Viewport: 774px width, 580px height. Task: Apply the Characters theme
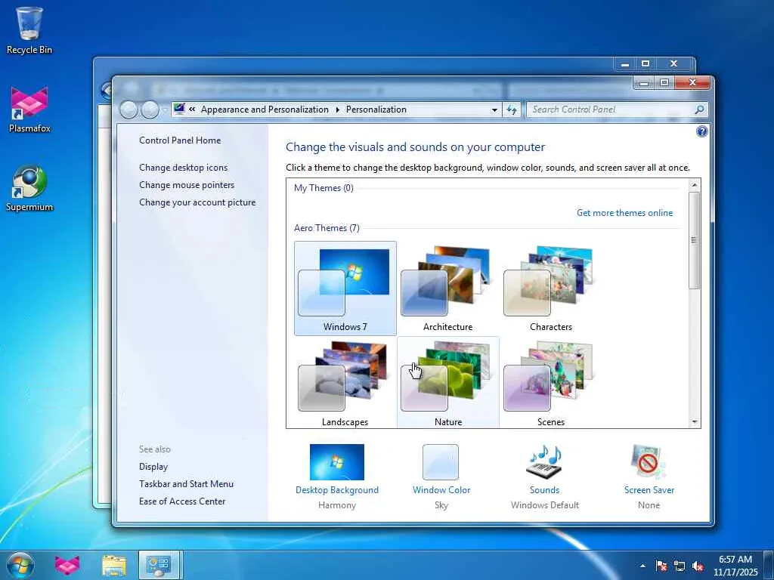pos(551,288)
